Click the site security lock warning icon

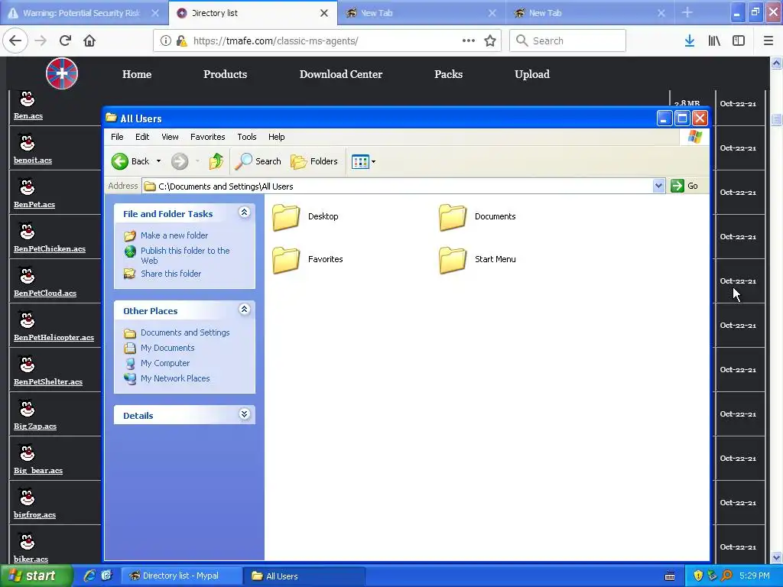point(182,41)
